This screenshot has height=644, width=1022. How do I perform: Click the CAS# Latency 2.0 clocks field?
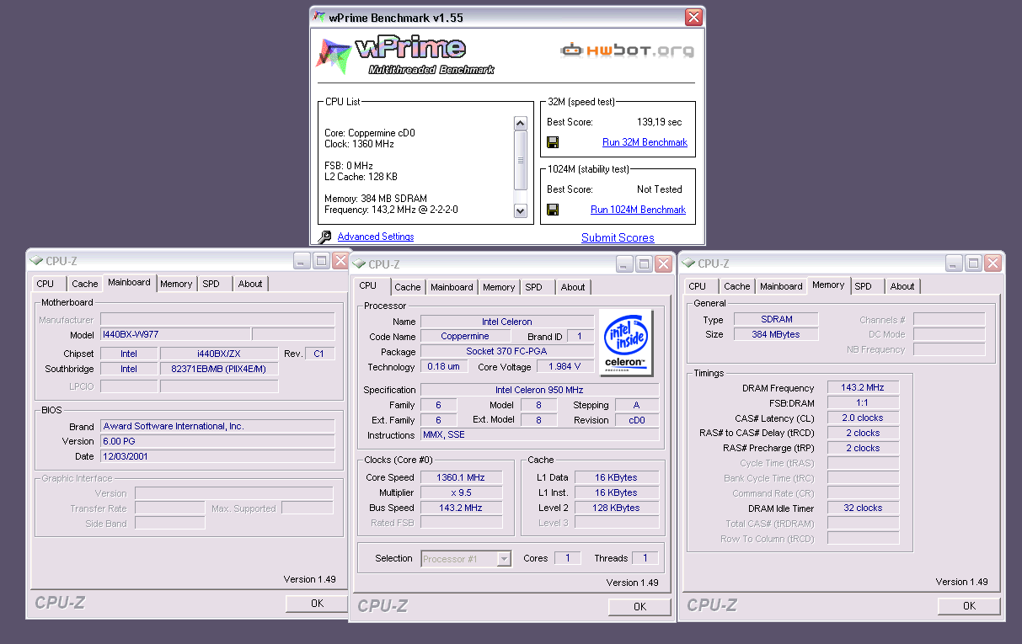click(863, 418)
